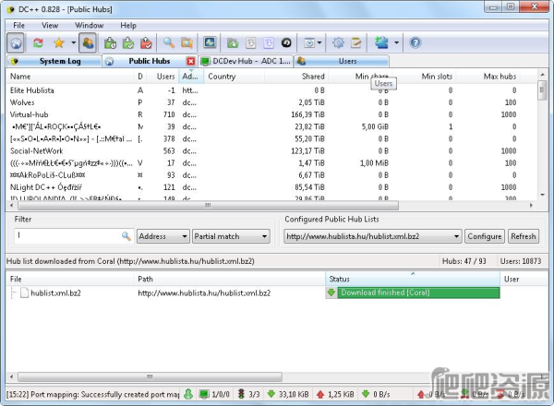Click the blue Help question mark icon
Viewport: 554px width, 406px height.
(x=415, y=42)
